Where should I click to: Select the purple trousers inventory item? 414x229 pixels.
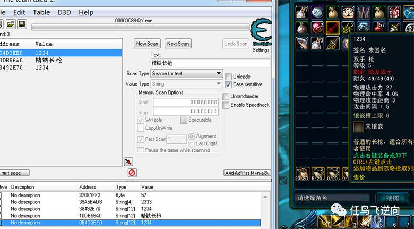[364, 12]
